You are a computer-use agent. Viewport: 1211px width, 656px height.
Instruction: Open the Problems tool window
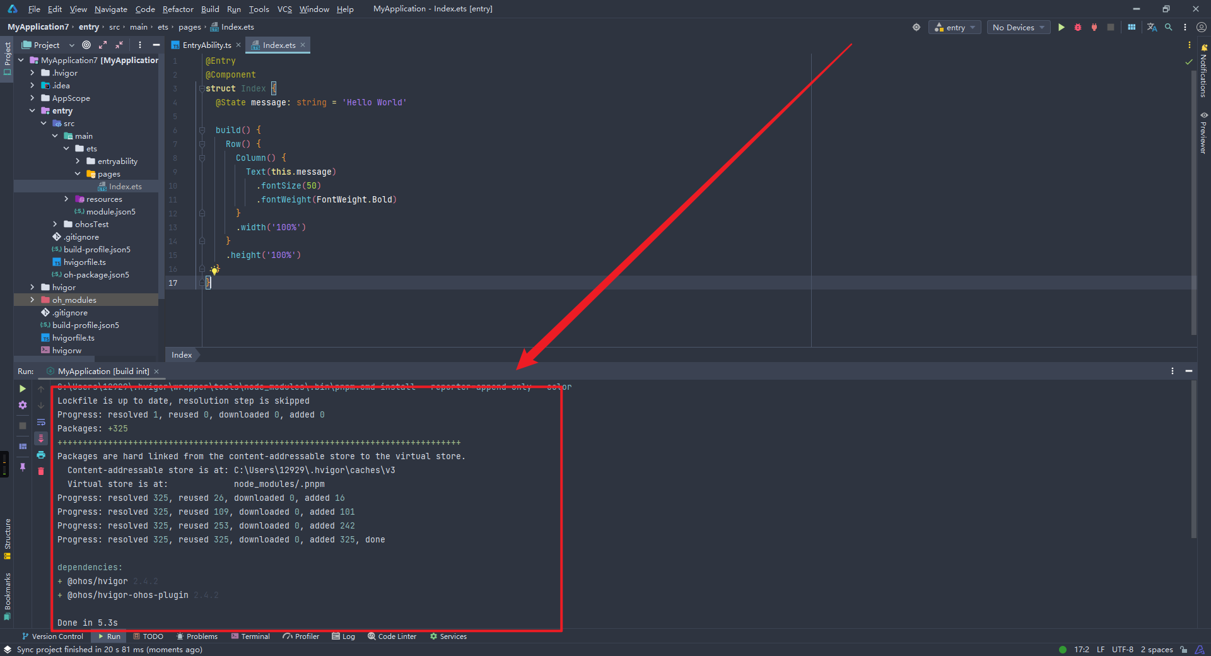197,636
